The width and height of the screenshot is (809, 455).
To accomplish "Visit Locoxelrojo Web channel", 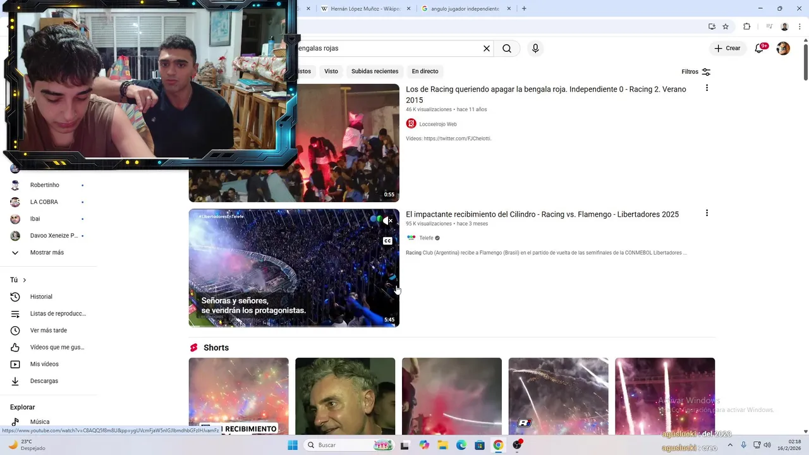I will click(x=438, y=124).
